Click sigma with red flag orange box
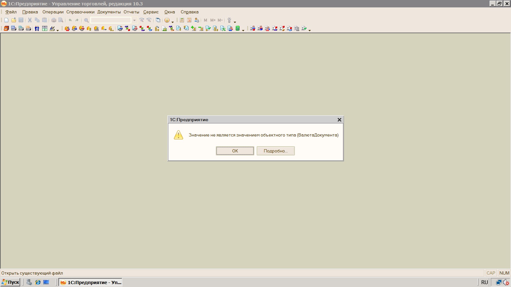The height and width of the screenshot is (287, 511). click(282, 28)
